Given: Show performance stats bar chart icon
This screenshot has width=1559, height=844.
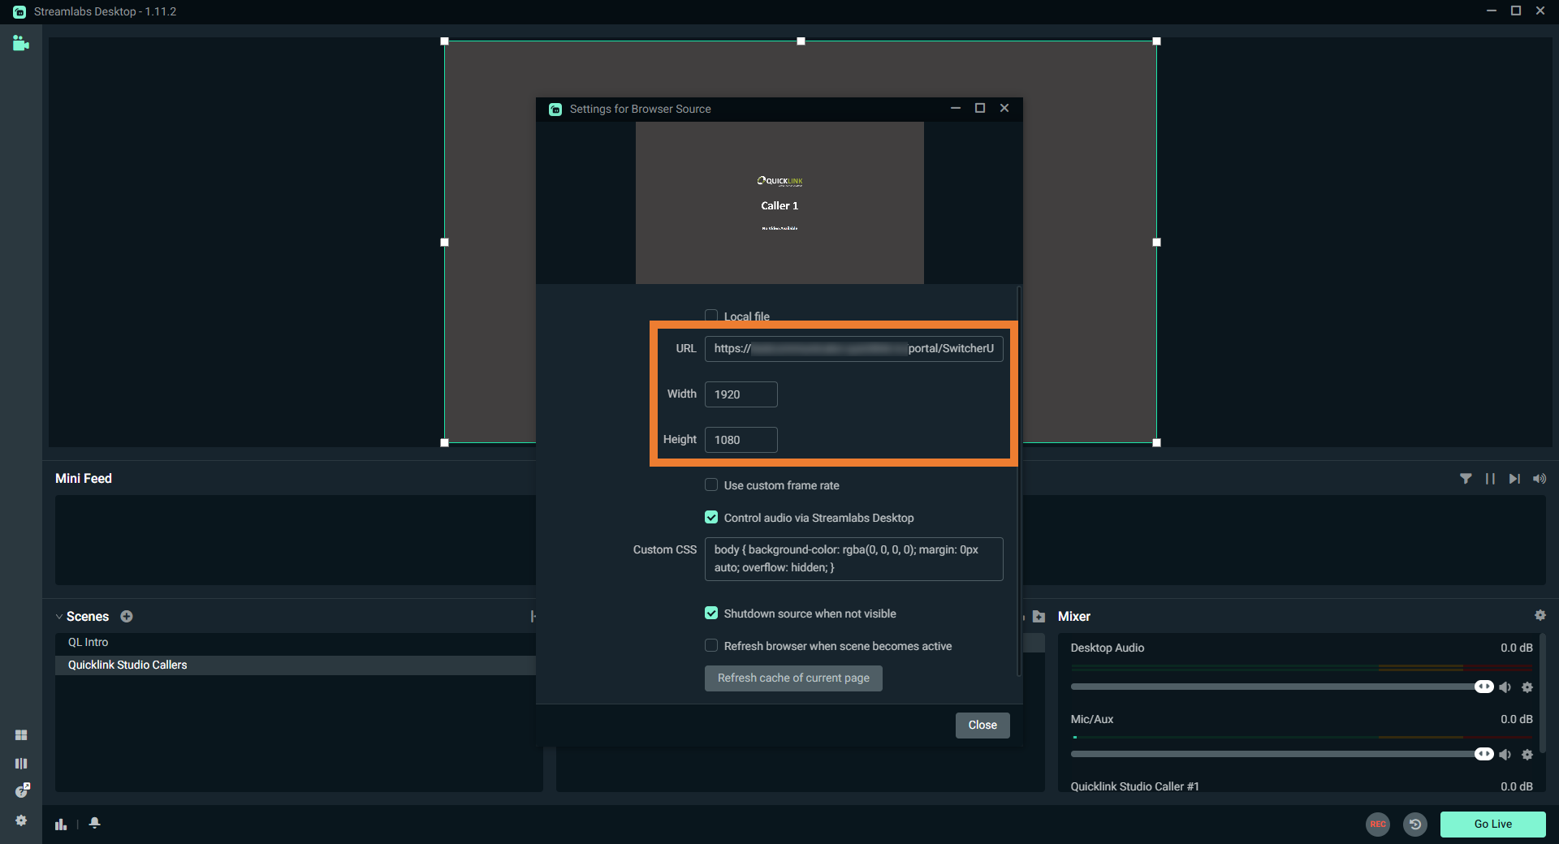Looking at the screenshot, I should [61, 824].
